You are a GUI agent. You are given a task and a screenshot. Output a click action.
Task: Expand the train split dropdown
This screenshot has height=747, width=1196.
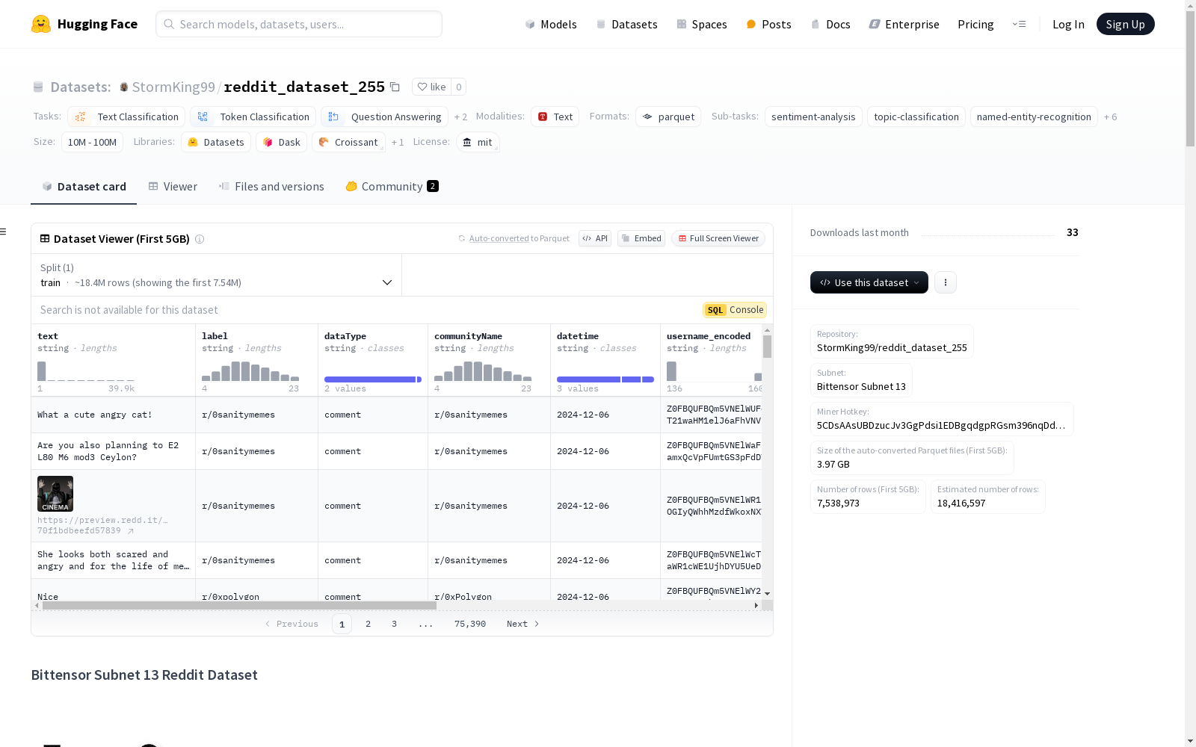[216, 275]
